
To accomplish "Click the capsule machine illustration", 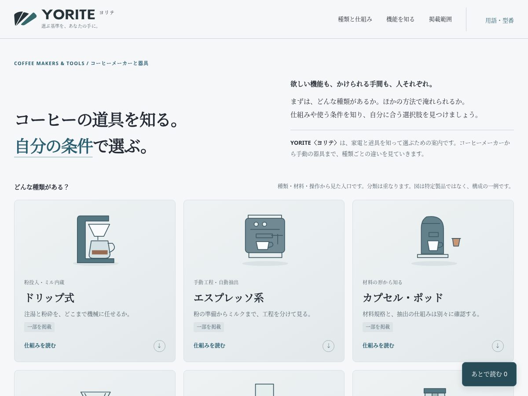I will (x=436, y=240).
